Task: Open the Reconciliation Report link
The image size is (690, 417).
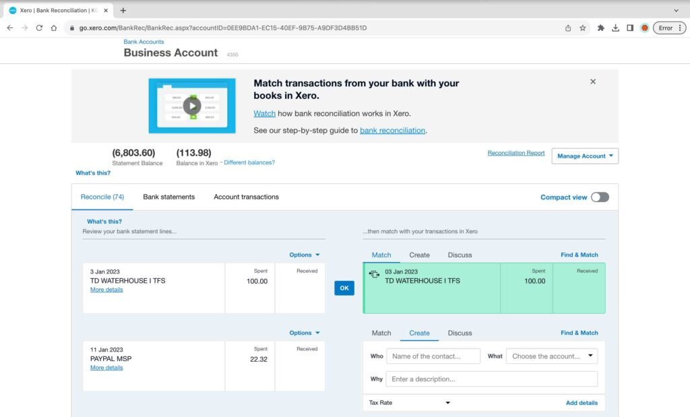Action: [x=516, y=153]
